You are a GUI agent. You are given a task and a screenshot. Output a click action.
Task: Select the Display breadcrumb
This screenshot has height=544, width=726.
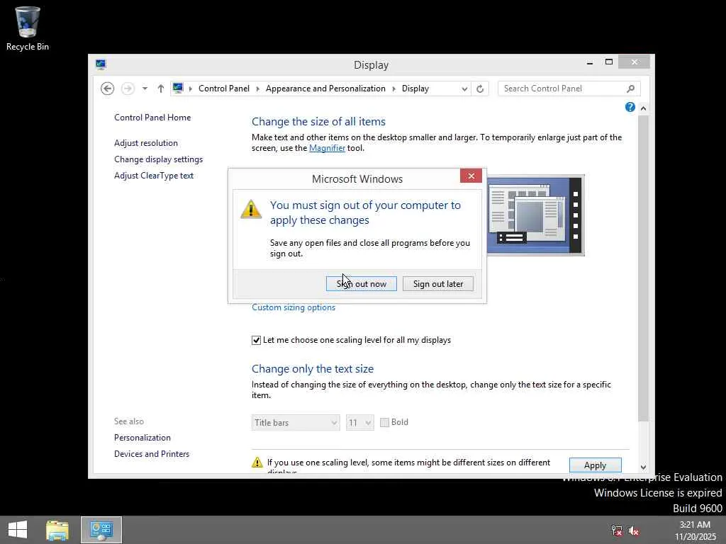tap(415, 89)
